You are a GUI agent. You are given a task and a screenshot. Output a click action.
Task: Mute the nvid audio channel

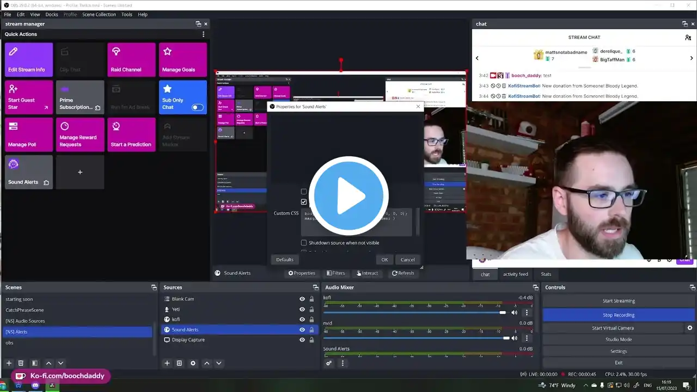pyautogui.click(x=514, y=338)
